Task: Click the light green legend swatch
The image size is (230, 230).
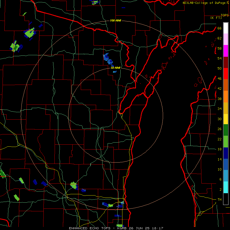Action: pos(226,142)
